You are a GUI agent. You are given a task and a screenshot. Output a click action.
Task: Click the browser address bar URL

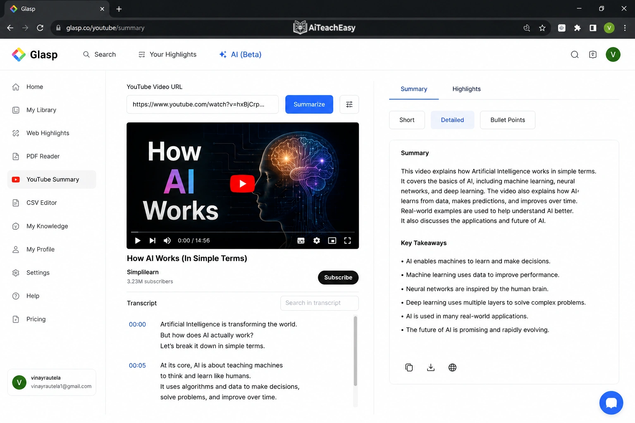coord(105,28)
